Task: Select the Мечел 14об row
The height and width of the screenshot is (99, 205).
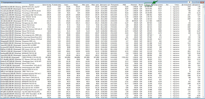Action: click(x=101, y=33)
